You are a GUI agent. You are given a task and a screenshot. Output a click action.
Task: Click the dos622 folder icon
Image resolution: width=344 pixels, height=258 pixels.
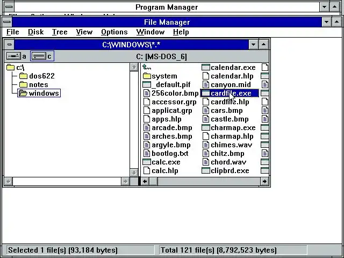click(23, 76)
